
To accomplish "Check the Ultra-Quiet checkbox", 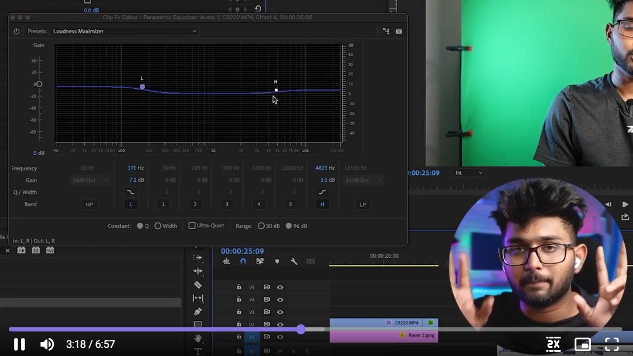I will 192,225.
